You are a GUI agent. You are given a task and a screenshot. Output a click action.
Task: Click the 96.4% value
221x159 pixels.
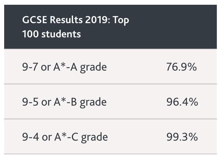click(182, 102)
